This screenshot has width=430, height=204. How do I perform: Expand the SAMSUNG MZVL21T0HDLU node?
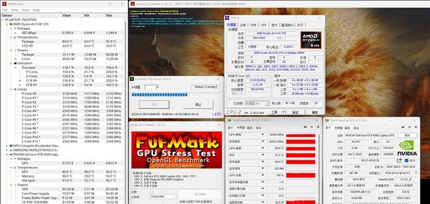pyautogui.click(x=7, y=150)
